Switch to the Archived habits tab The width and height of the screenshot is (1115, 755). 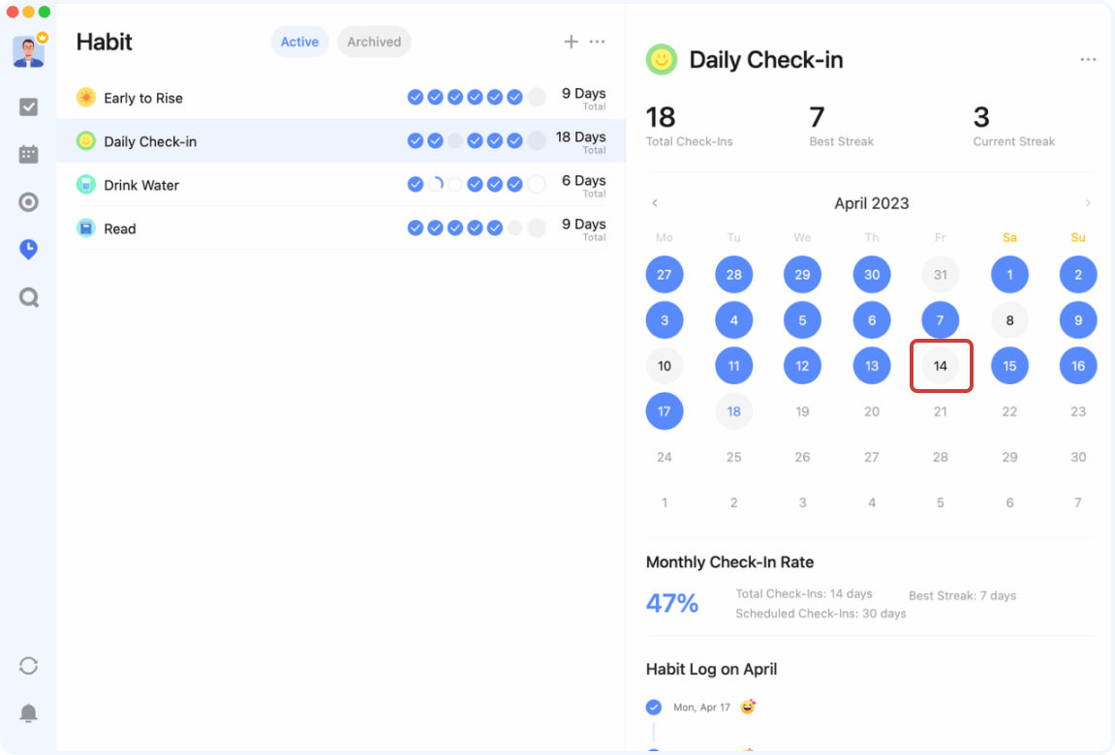[x=374, y=42]
